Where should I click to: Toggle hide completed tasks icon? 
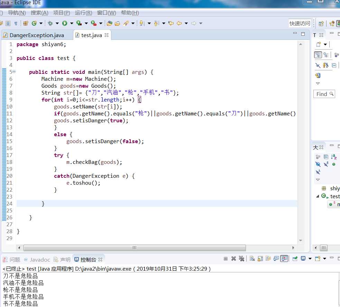(x=318, y=65)
